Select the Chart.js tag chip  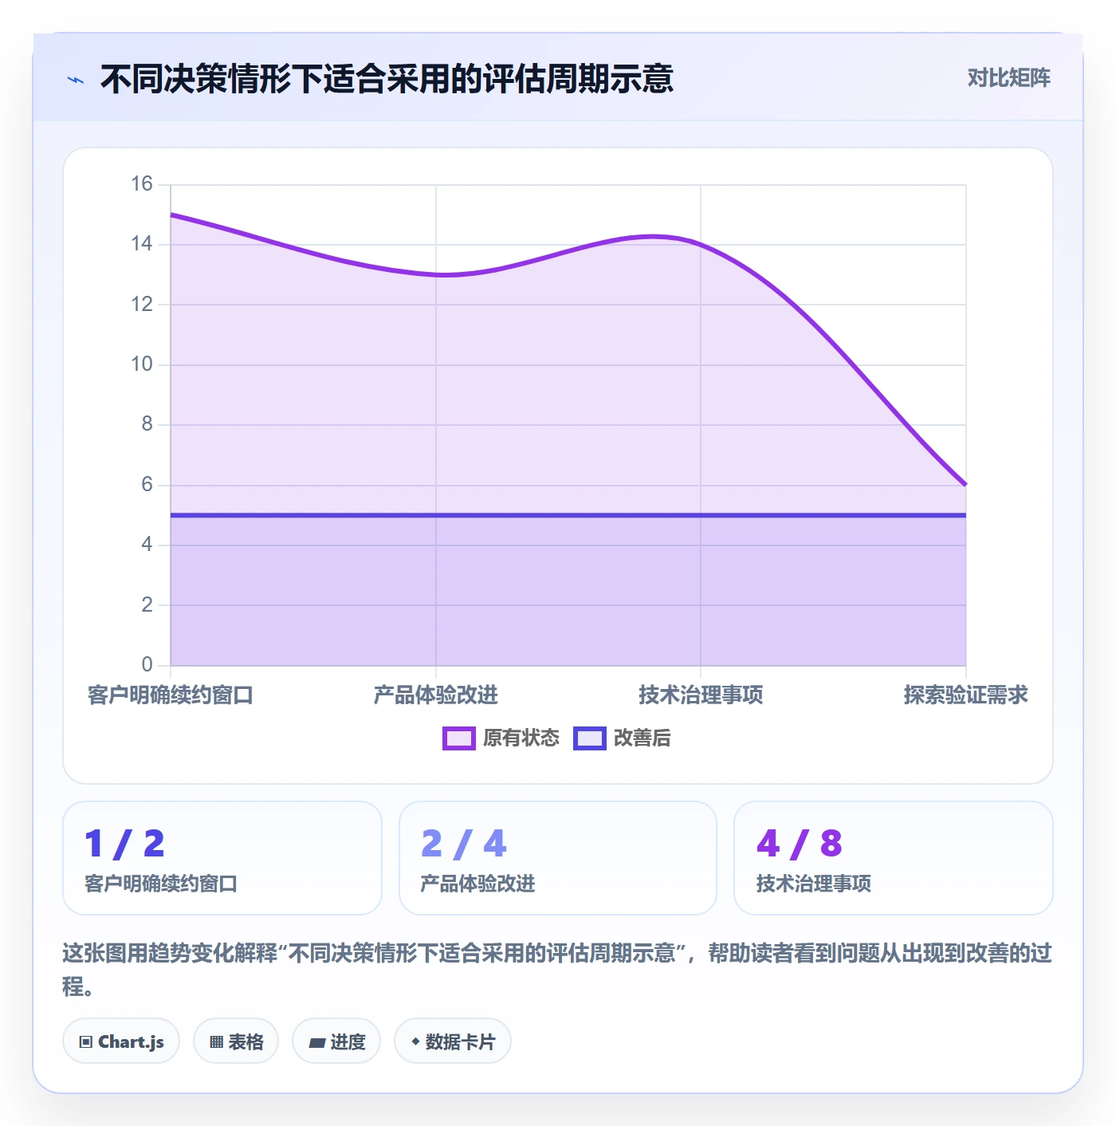(121, 1041)
